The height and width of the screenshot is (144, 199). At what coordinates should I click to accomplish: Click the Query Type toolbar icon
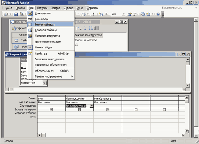pyautogui.click(x=84, y=14)
